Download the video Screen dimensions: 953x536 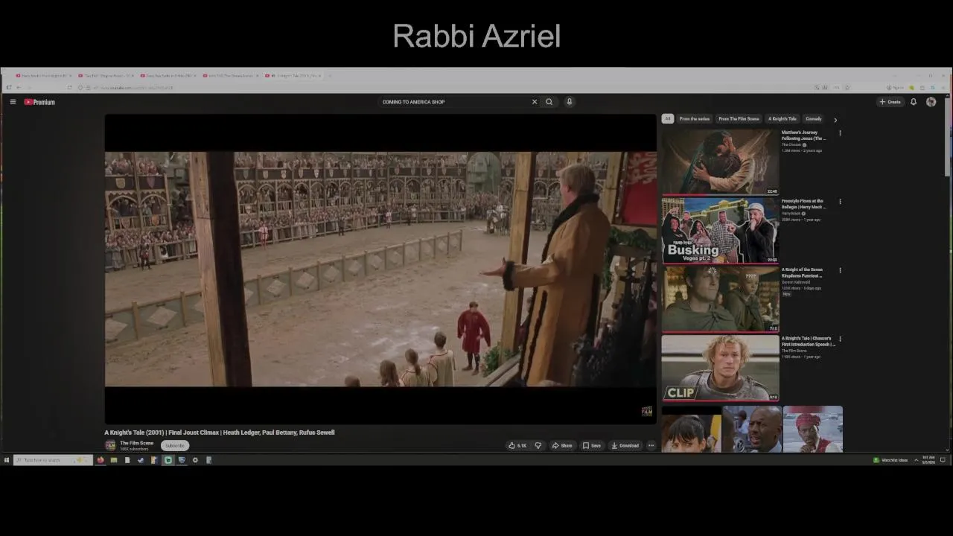click(625, 446)
